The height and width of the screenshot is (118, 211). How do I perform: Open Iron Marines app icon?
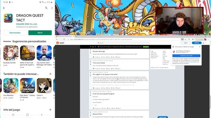pyautogui.click(x=11, y=86)
